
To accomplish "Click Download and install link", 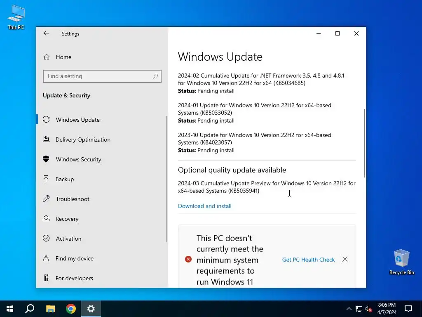I will (x=204, y=206).
